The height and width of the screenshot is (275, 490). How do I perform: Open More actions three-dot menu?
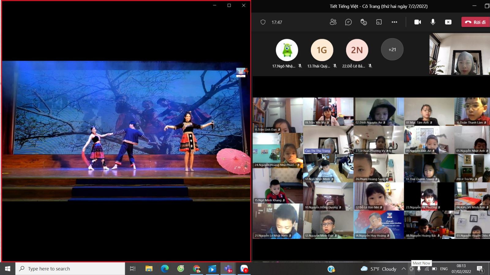394,22
